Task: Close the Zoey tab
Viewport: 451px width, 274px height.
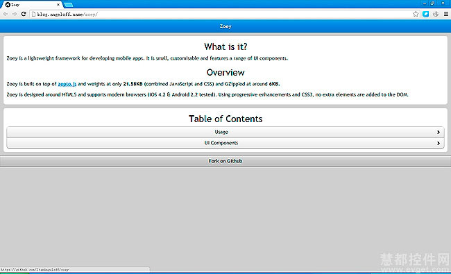Action: (58, 5)
